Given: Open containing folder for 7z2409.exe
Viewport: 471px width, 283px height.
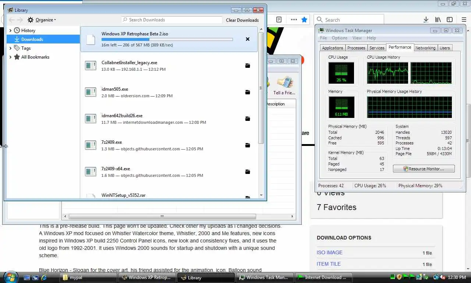Looking at the screenshot, I should (248, 145).
